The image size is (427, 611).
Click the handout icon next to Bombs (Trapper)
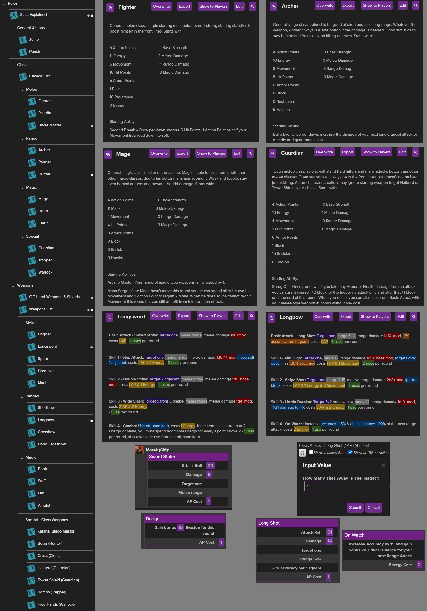[x=31, y=593]
